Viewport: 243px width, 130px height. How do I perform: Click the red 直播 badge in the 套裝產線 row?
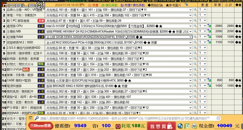click(x=41, y=21)
